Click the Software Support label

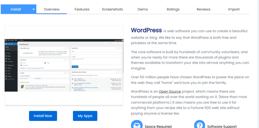point(222,126)
